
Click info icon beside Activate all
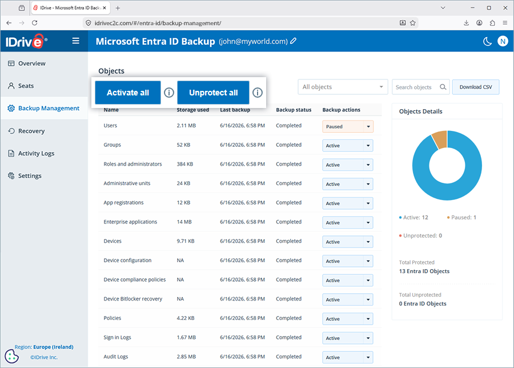coord(169,93)
